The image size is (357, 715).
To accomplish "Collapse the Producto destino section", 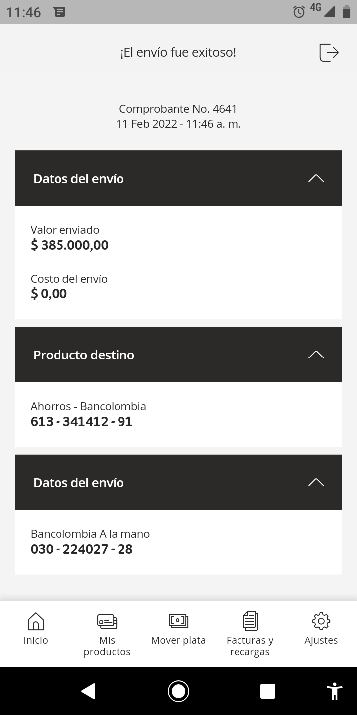I will pos(316,355).
